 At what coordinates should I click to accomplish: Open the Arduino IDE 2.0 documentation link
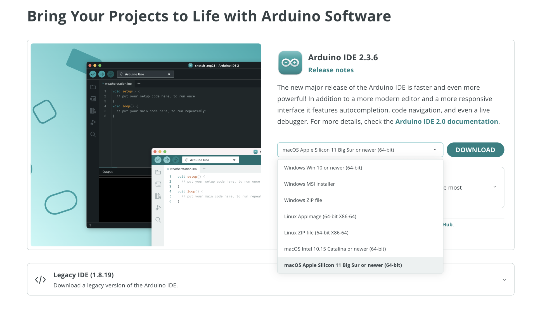click(x=447, y=121)
